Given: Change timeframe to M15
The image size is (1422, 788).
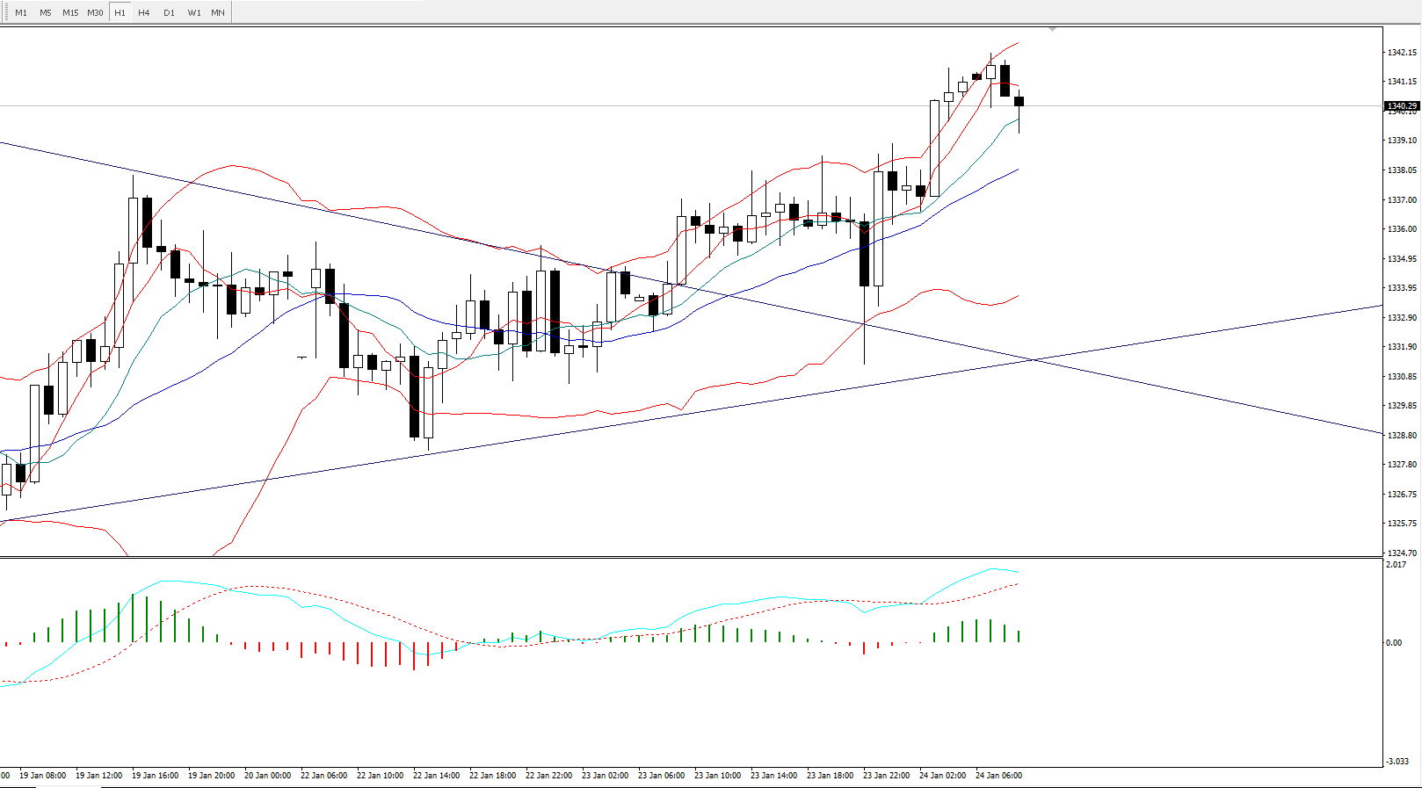Looking at the screenshot, I should [70, 12].
